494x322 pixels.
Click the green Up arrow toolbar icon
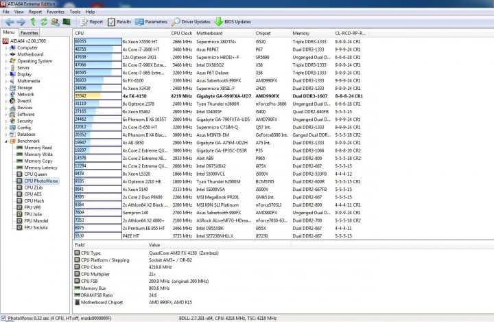pos(33,21)
